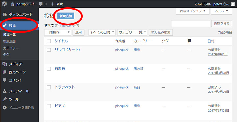Click 商品 category in トランペット row
237x122 pixels.
point(137,87)
